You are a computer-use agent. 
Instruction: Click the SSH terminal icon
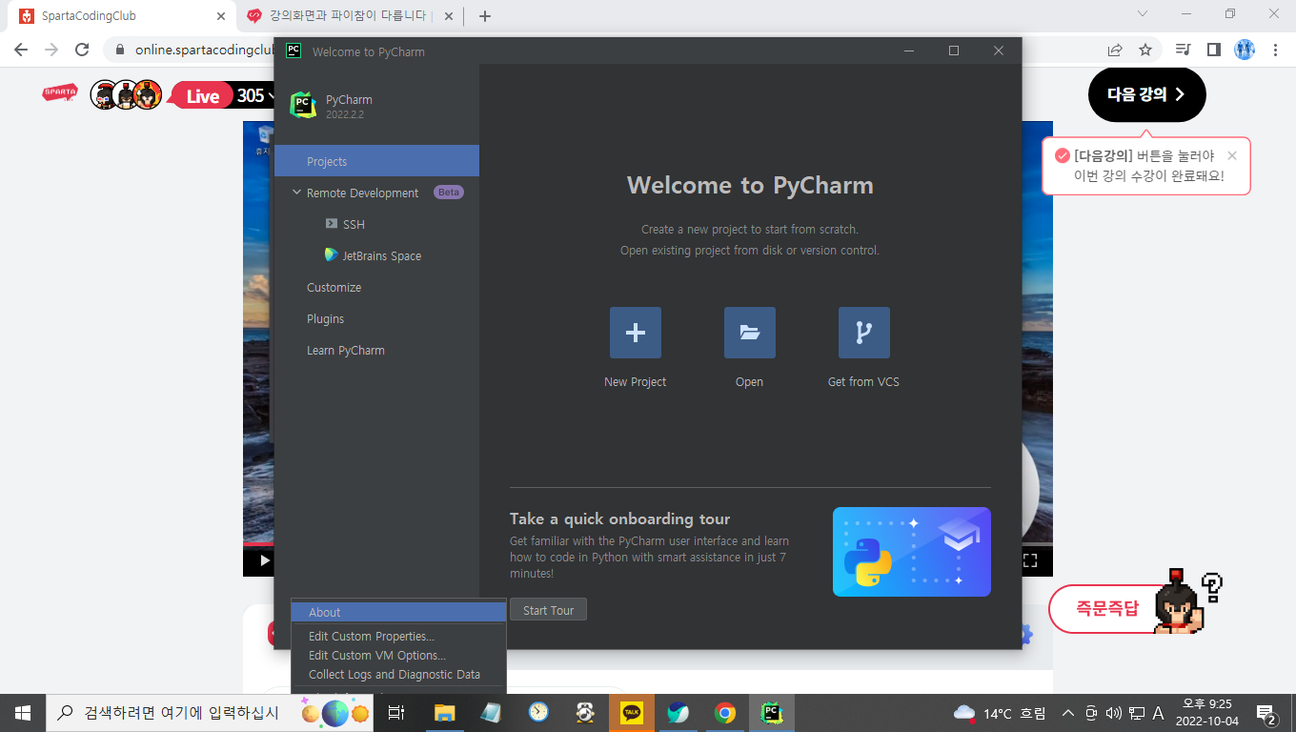point(332,224)
